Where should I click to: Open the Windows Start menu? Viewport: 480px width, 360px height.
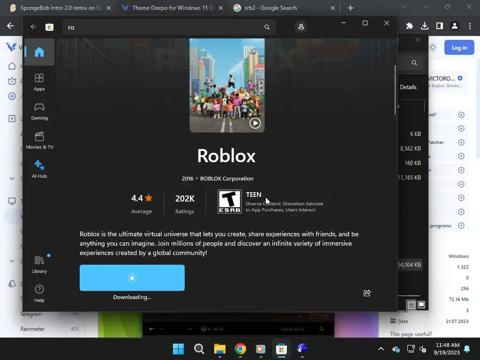[x=178, y=349]
